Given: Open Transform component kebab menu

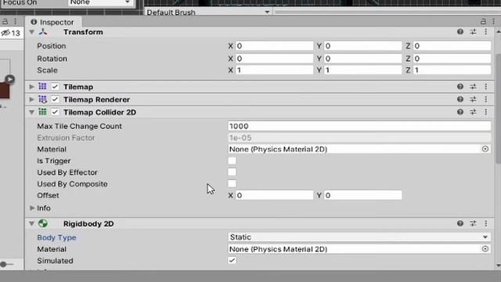Looking at the screenshot, I should pos(486,31).
